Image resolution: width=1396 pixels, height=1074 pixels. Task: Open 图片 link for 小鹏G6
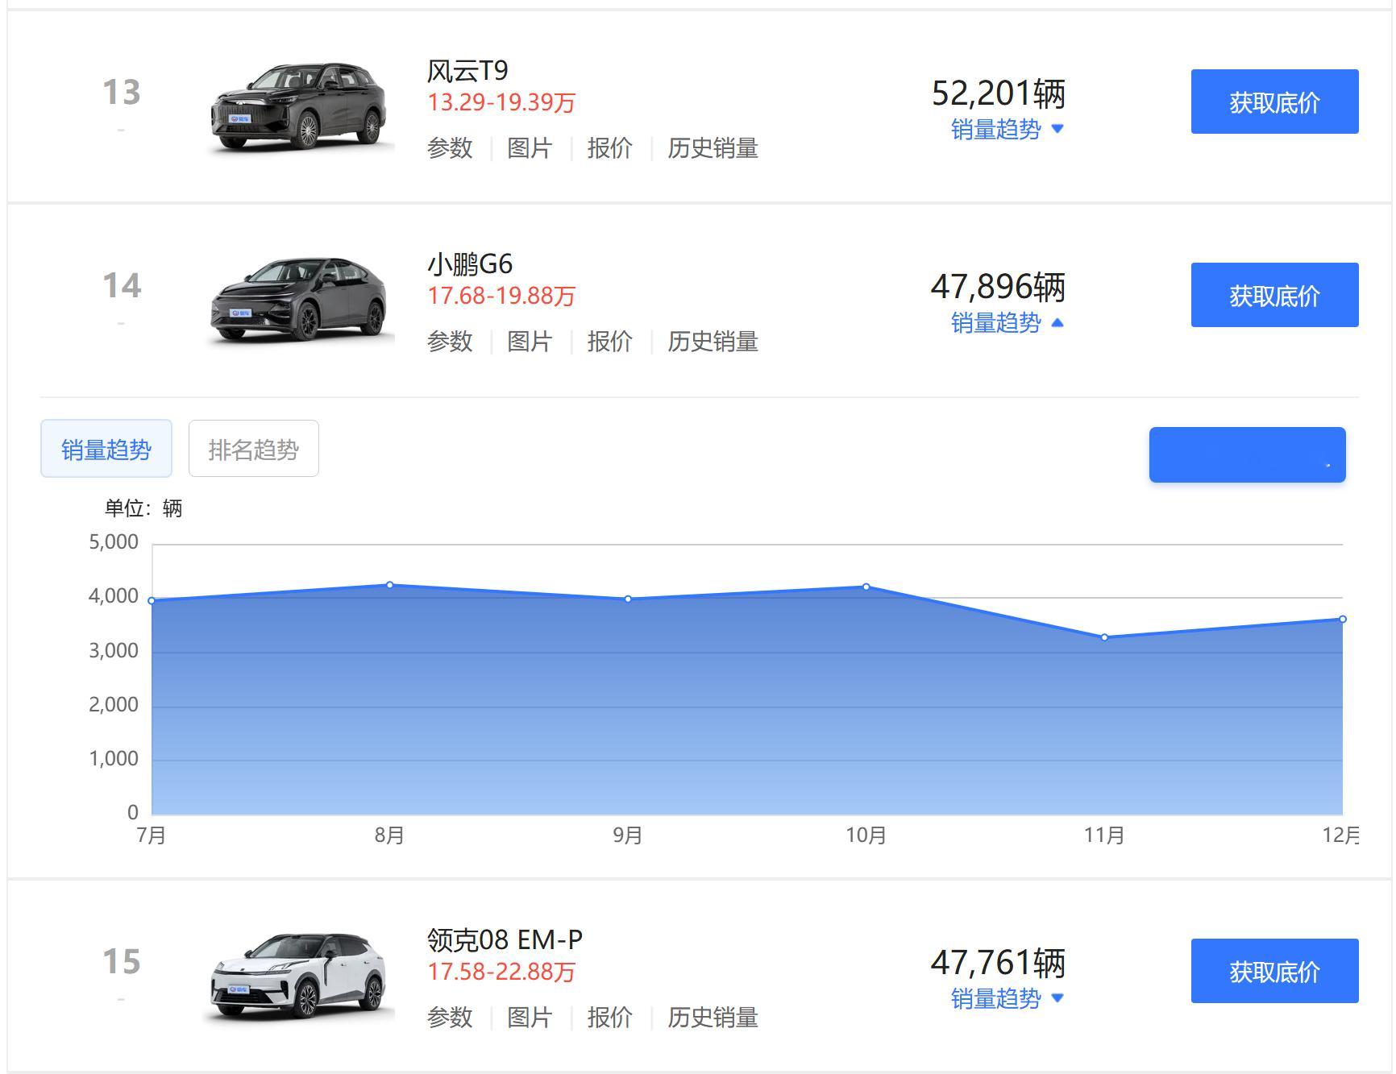pos(530,342)
